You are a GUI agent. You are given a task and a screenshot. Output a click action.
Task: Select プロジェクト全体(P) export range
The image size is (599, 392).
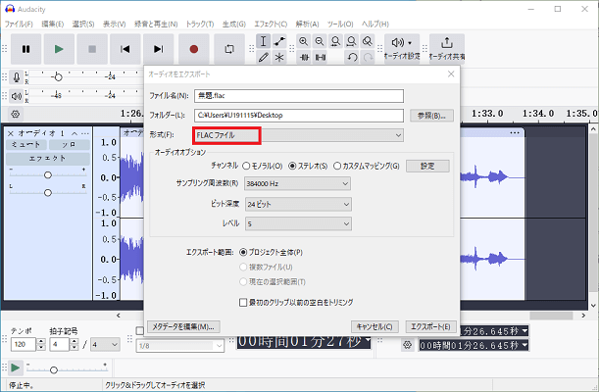243,252
